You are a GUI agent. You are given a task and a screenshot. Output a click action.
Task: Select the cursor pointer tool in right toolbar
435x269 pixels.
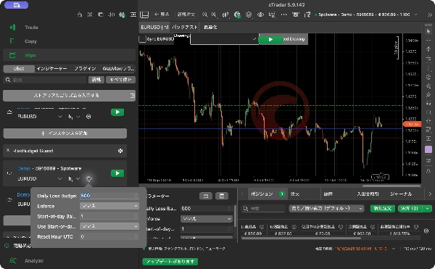coord(428,31)
